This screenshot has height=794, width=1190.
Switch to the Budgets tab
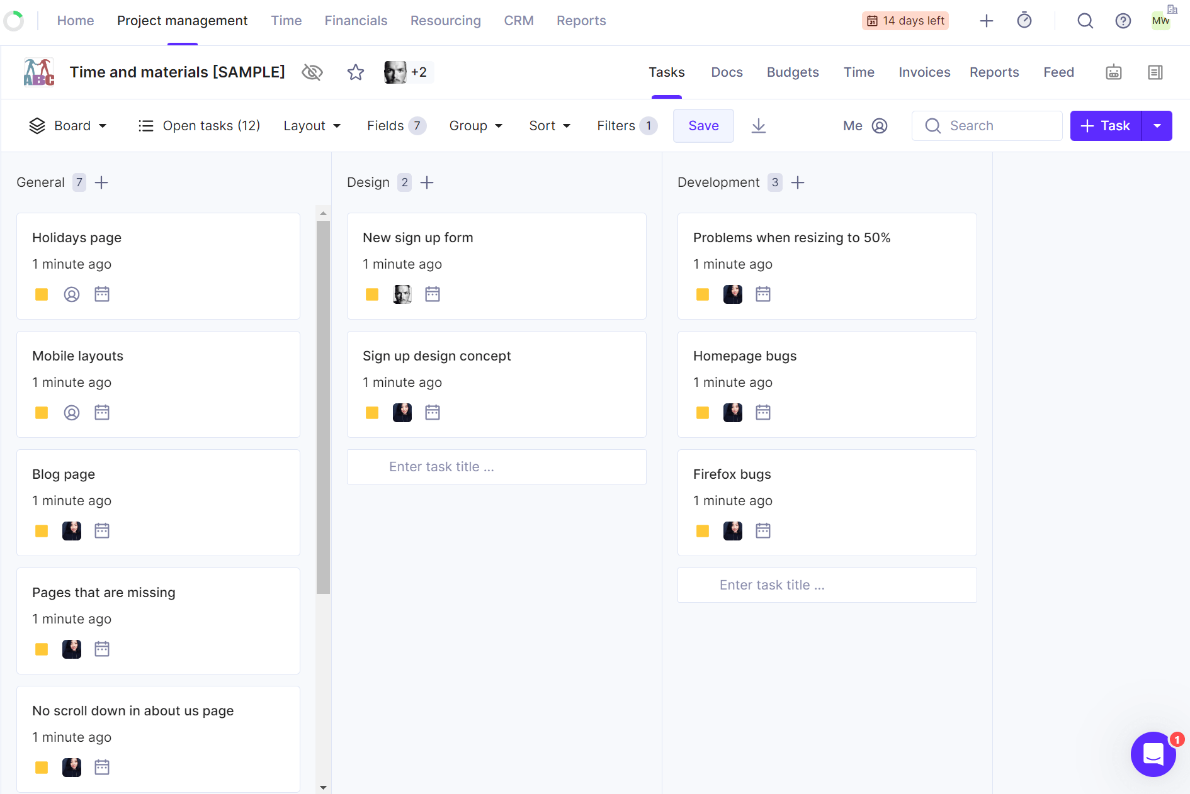point(792,72)
